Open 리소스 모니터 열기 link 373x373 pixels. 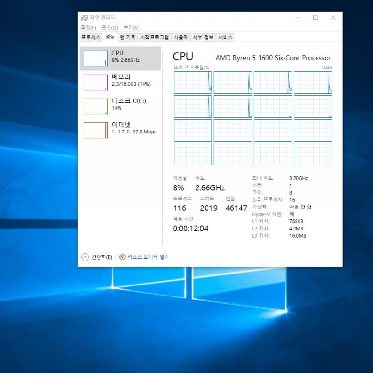pyautogui.click(x=148, y=257)
